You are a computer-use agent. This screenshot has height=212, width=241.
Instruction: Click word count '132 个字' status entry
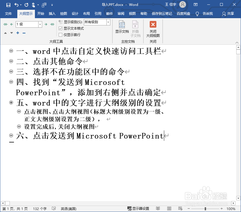(40, 209)
